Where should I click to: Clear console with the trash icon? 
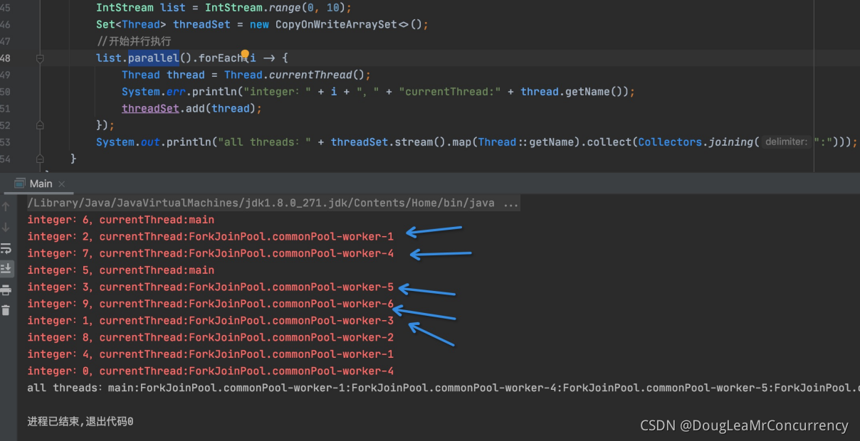[6, 310]
